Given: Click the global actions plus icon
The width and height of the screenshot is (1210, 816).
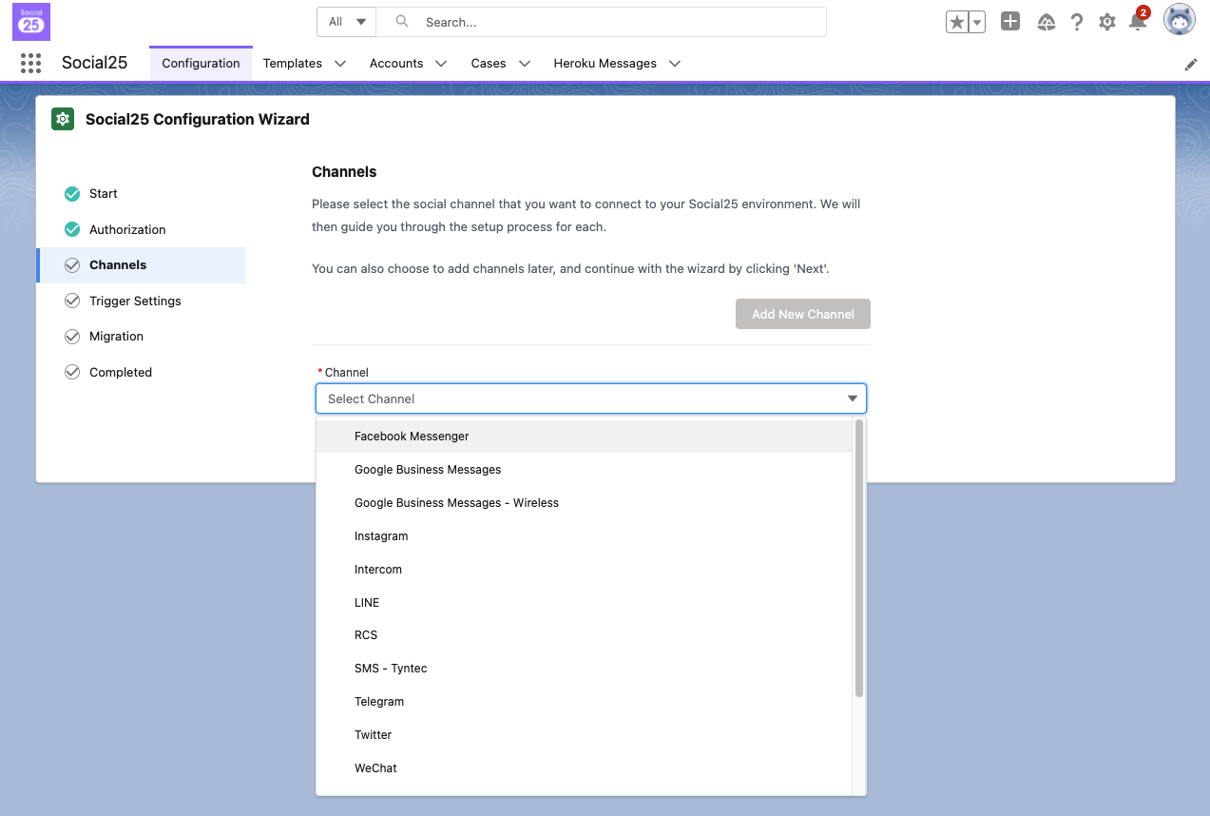Looking at the screenshot, I should tap(1010, 22).
